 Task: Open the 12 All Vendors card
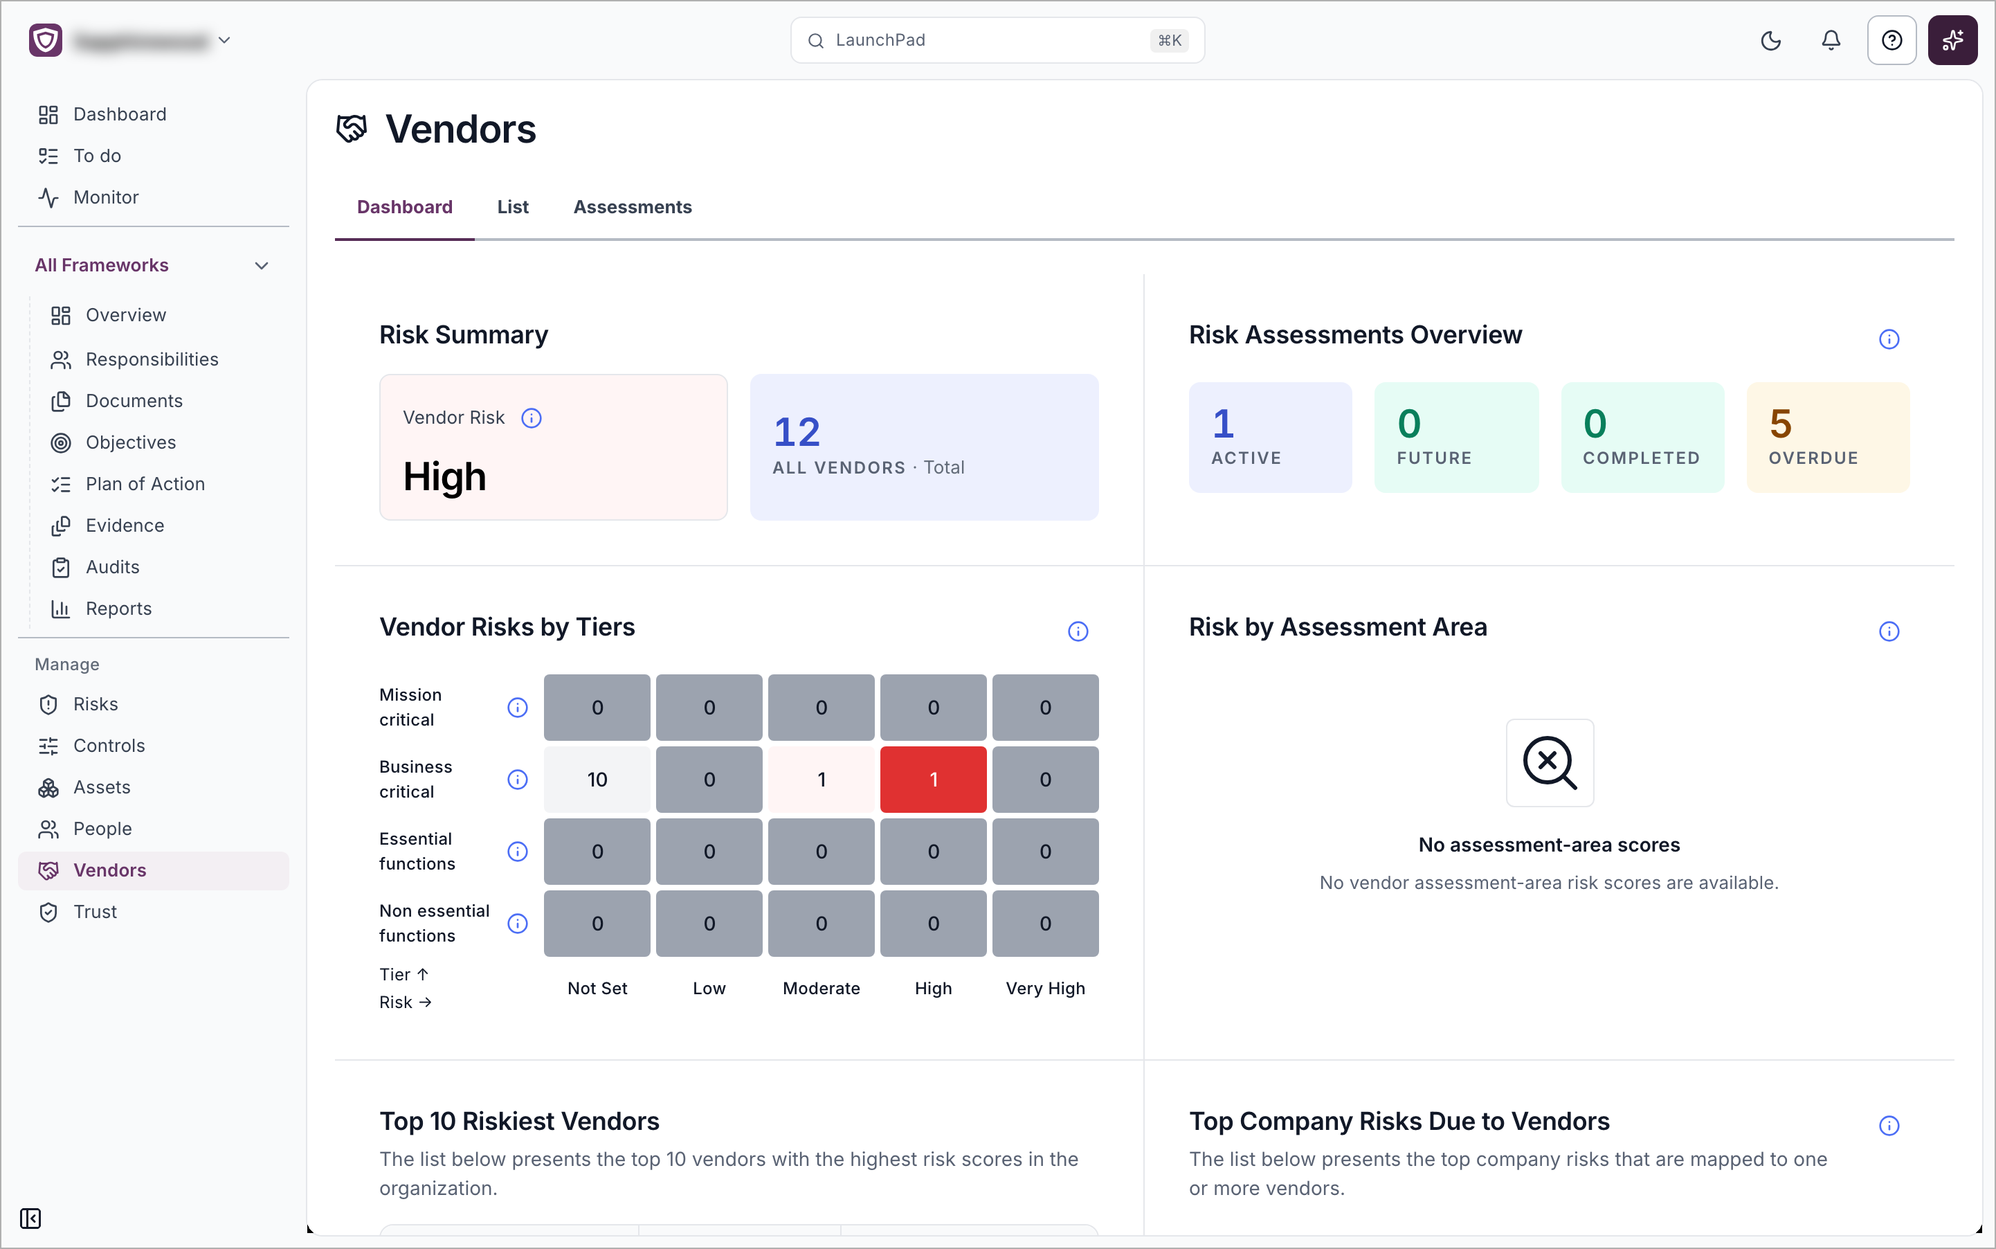coord(924,447)
